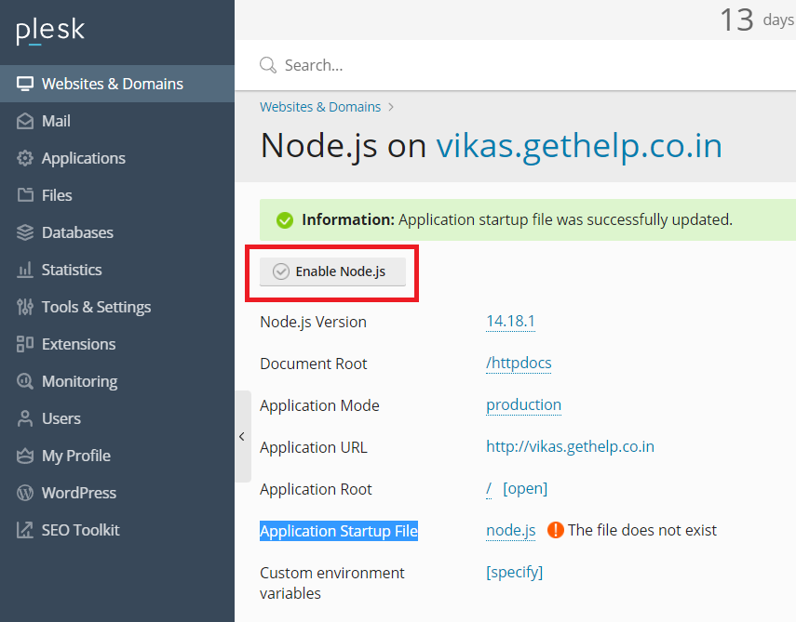Edit the node.js startup file link
796x622 pixels.
pyautogui.click(x=511, y=531)
